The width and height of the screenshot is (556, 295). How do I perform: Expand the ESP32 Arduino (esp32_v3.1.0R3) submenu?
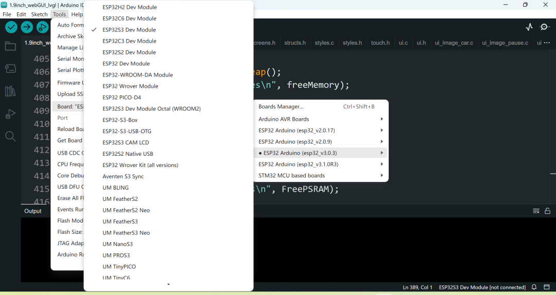click(321, 164)
